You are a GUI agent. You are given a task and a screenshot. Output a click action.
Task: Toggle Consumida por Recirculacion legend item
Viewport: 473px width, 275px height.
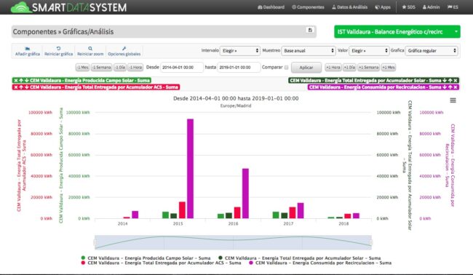(320, 263)
